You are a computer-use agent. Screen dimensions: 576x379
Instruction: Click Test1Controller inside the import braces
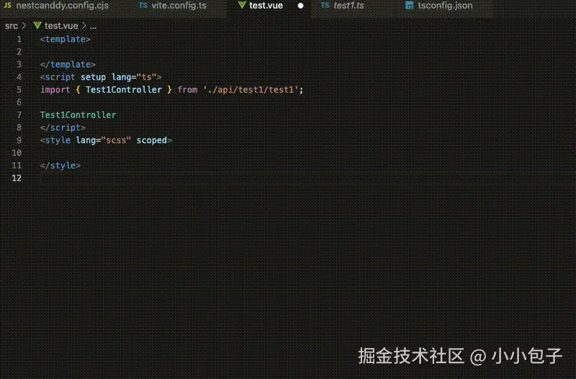point(123,90)
